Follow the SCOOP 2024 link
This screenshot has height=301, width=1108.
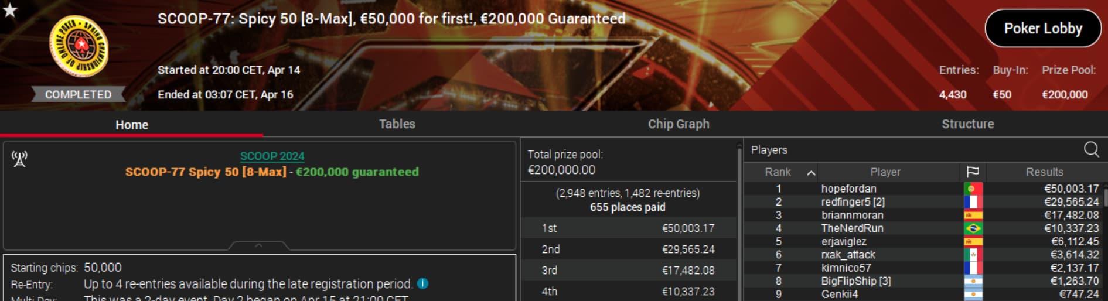[272, 156]
